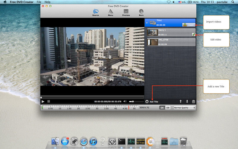
Task: Open the Preview step icon
Action: coord(126,12)
